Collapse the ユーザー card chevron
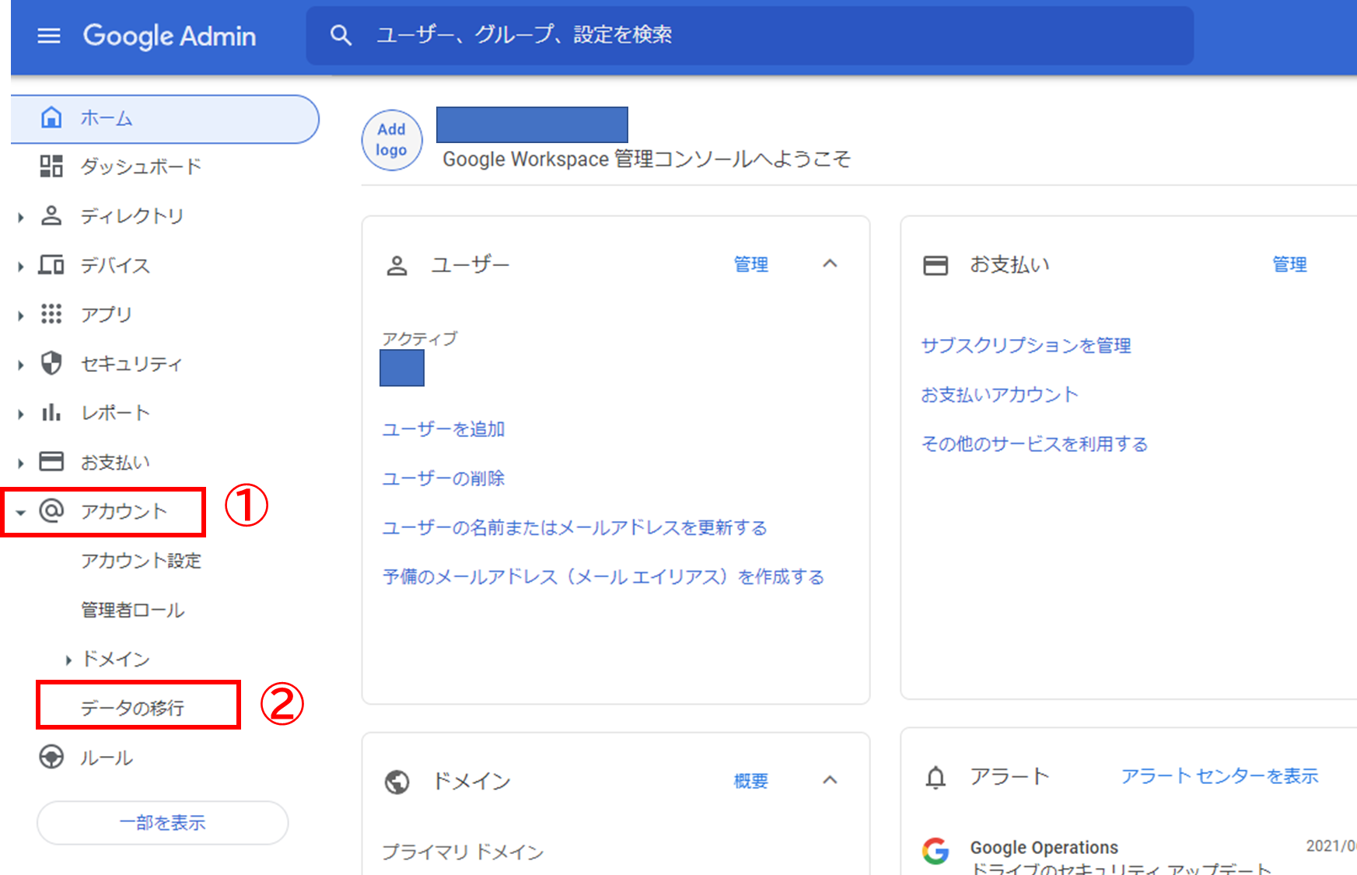This screenshot has height=875, width=1357. coord(830,264)
